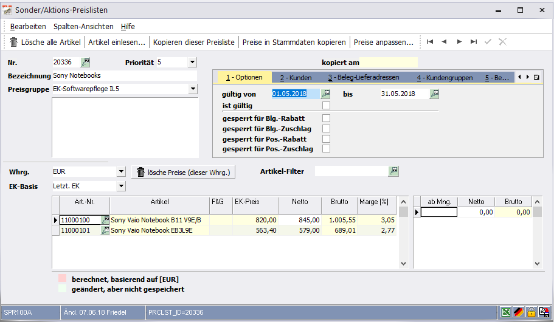Viewport: 554px width, 322px height.
Task: Enable 'gesperrt für Blg.-Rabatt' checkbox
Action: (326, 118)
